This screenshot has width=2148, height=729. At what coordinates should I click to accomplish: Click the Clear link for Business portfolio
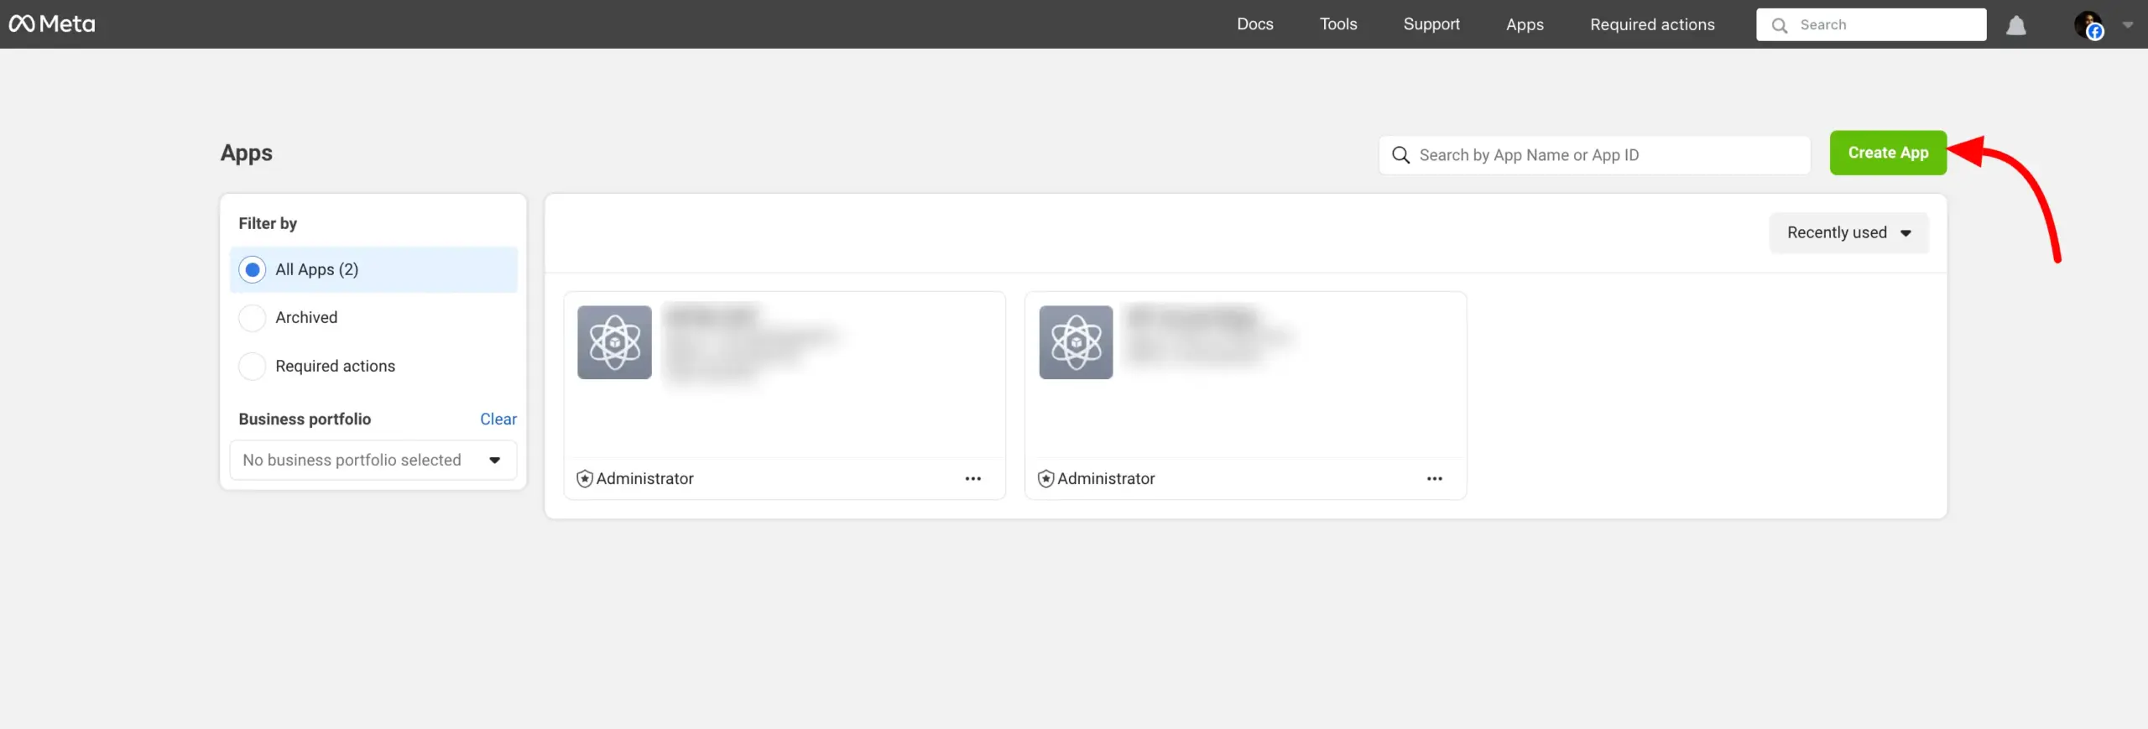click(x=498, y=419)
